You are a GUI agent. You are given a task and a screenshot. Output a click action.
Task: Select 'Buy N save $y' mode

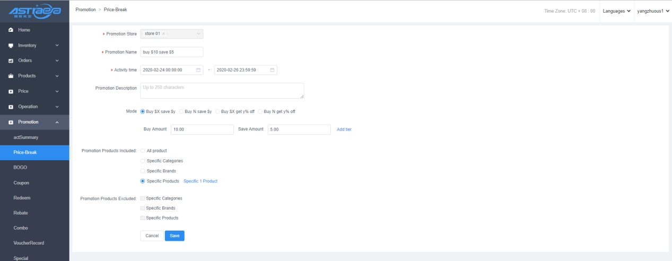point(181,111)
